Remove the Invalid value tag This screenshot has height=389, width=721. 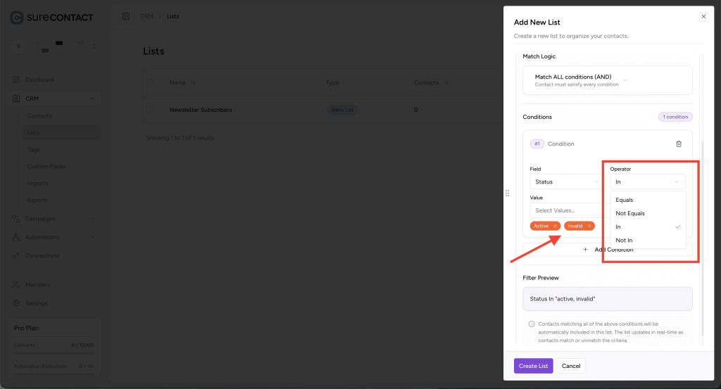point(589,226)
